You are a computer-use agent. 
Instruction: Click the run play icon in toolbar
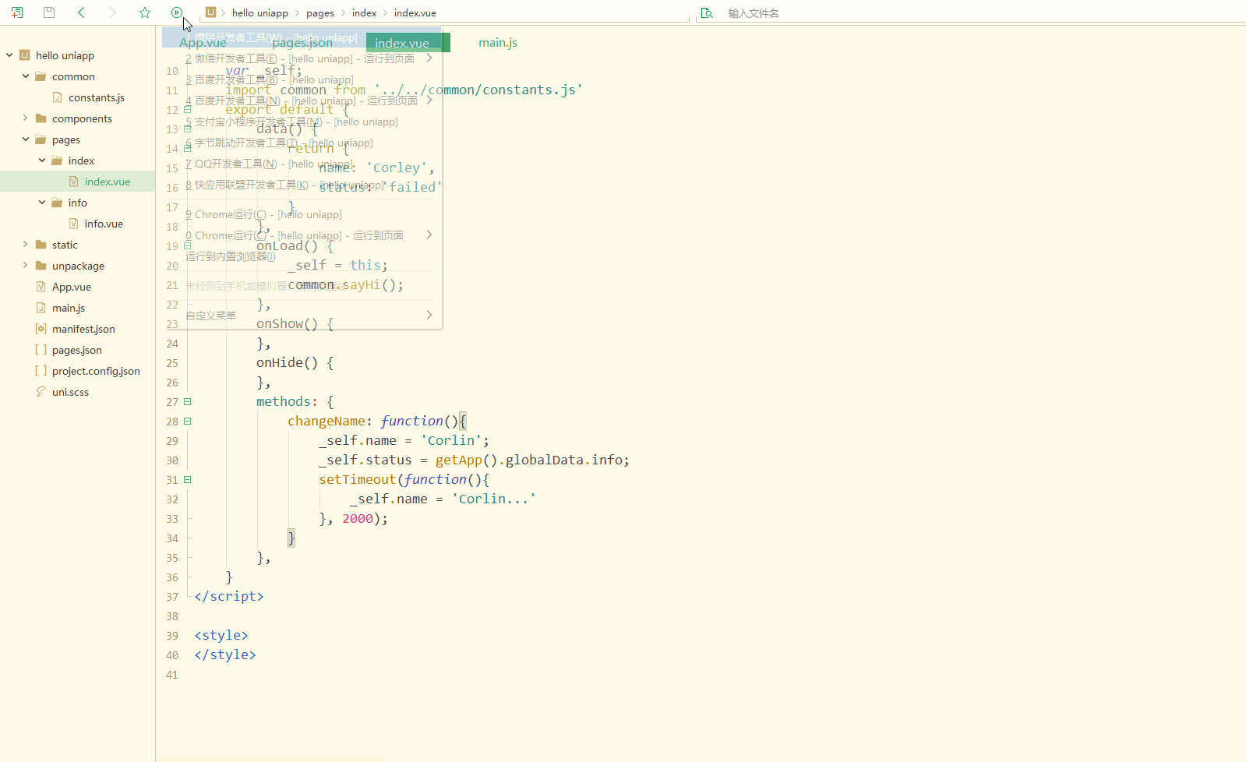point(177,12)
